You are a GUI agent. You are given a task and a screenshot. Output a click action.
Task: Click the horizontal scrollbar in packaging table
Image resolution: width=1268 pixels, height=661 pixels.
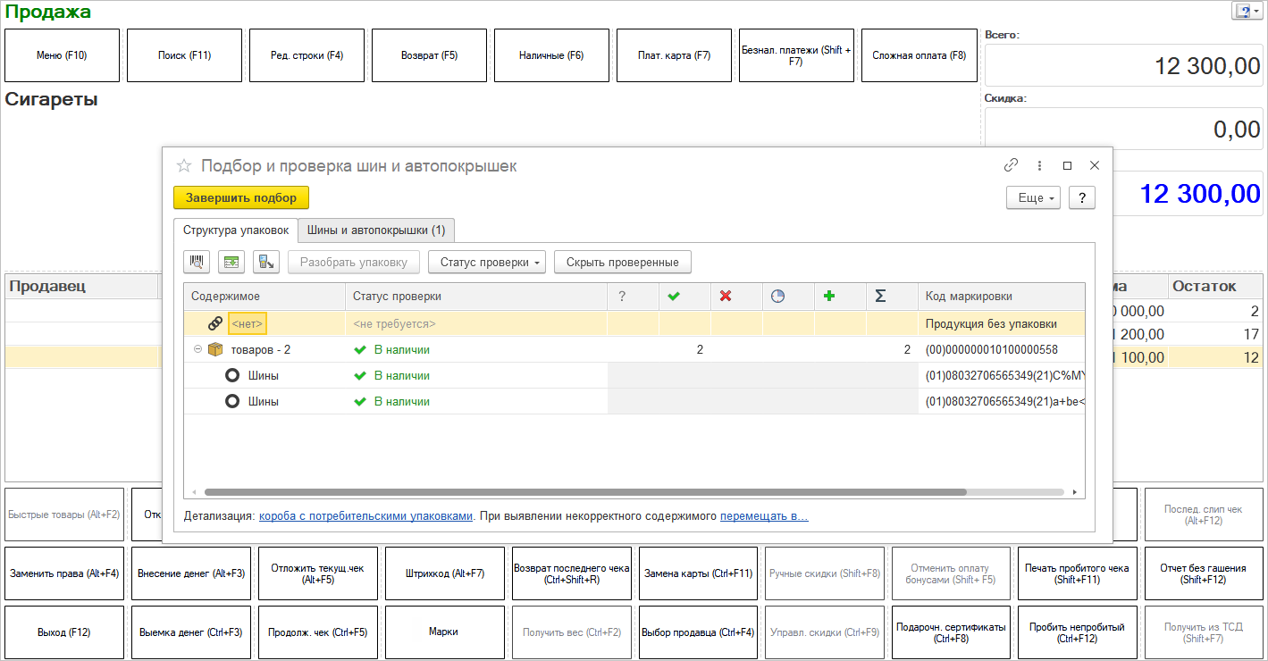point(585,492)
